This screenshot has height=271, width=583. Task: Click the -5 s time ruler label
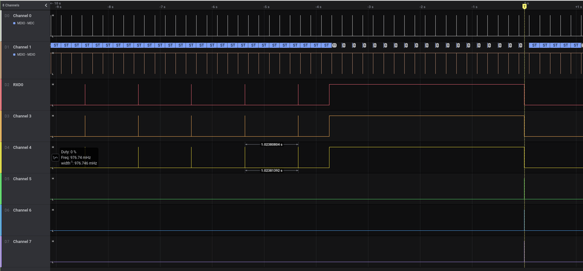266,7
